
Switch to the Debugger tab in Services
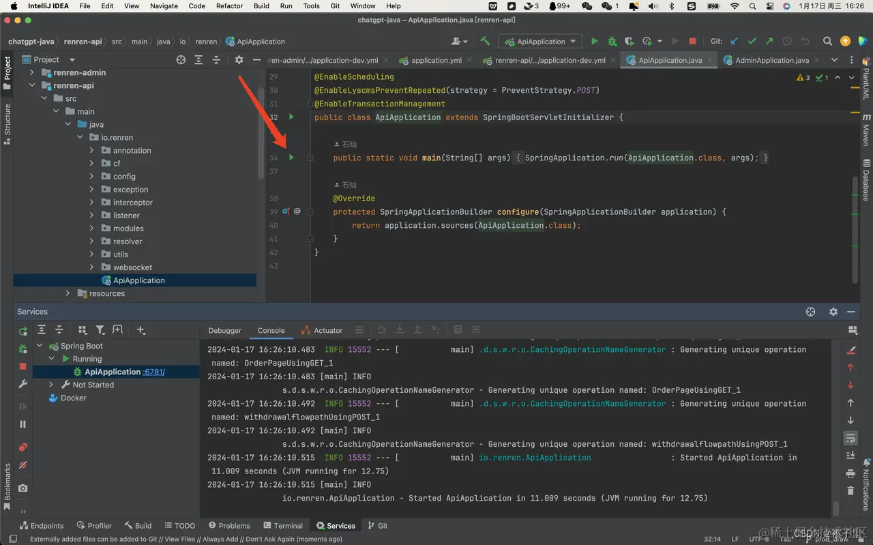coord(225,330)
